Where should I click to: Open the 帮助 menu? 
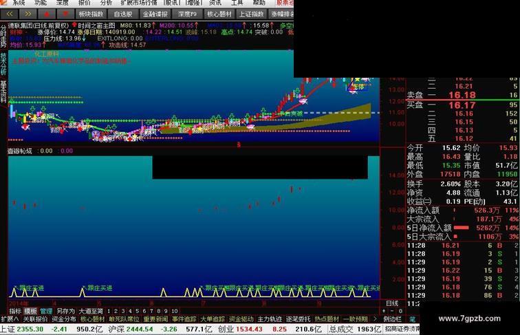pos(259,3)
